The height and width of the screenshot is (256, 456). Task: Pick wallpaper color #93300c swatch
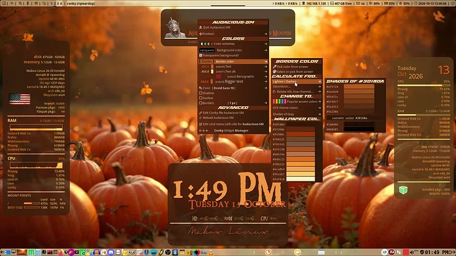(x=301, y=135)
